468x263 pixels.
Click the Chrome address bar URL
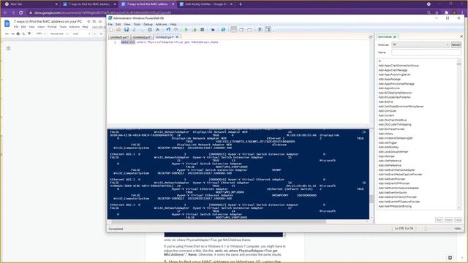[x=102, y=13]
